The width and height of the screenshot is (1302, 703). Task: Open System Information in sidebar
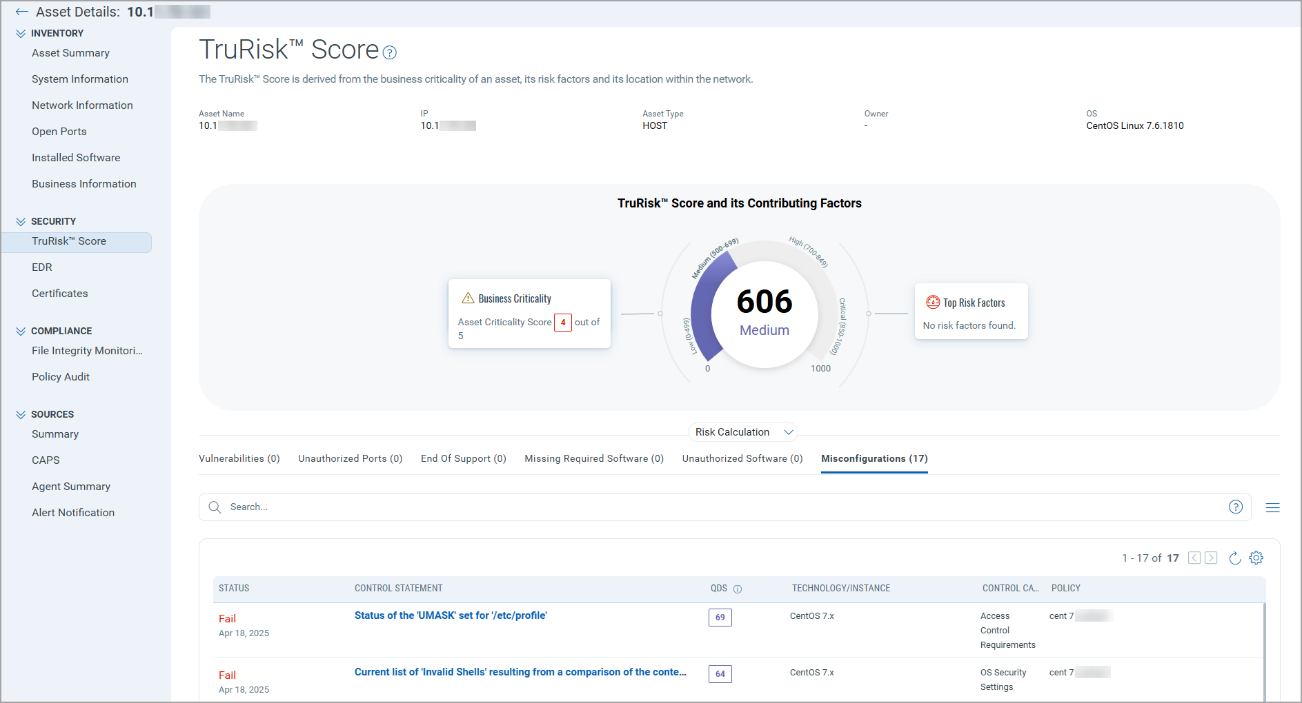(80, 79)
